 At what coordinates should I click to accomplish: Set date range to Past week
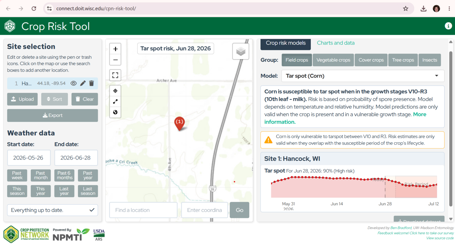(x=17, y=175)
